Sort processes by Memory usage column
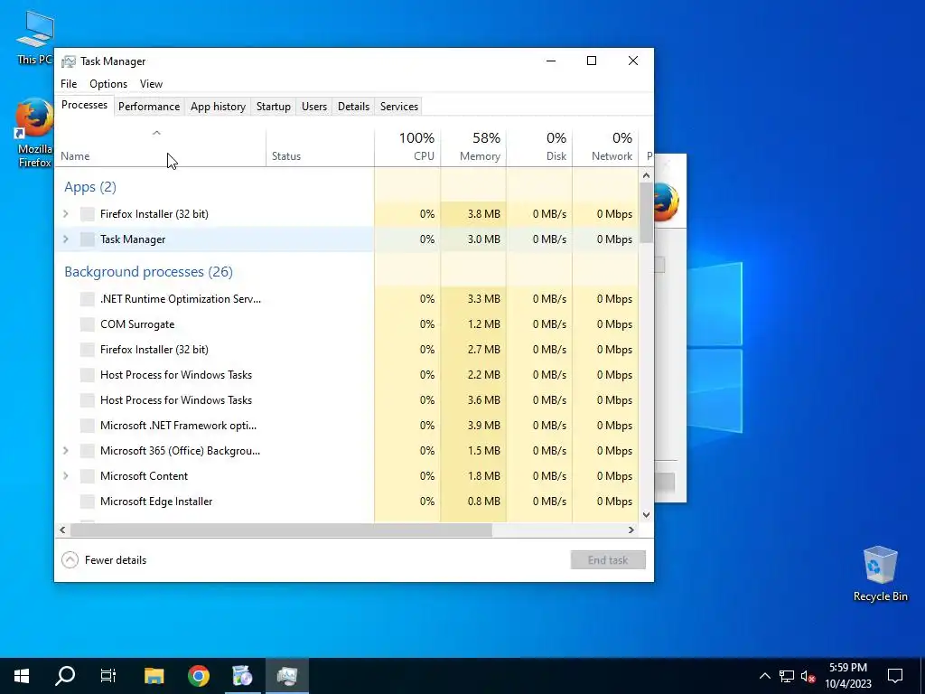This screenshot has height=694, width=925. click(x=473, y=147)
